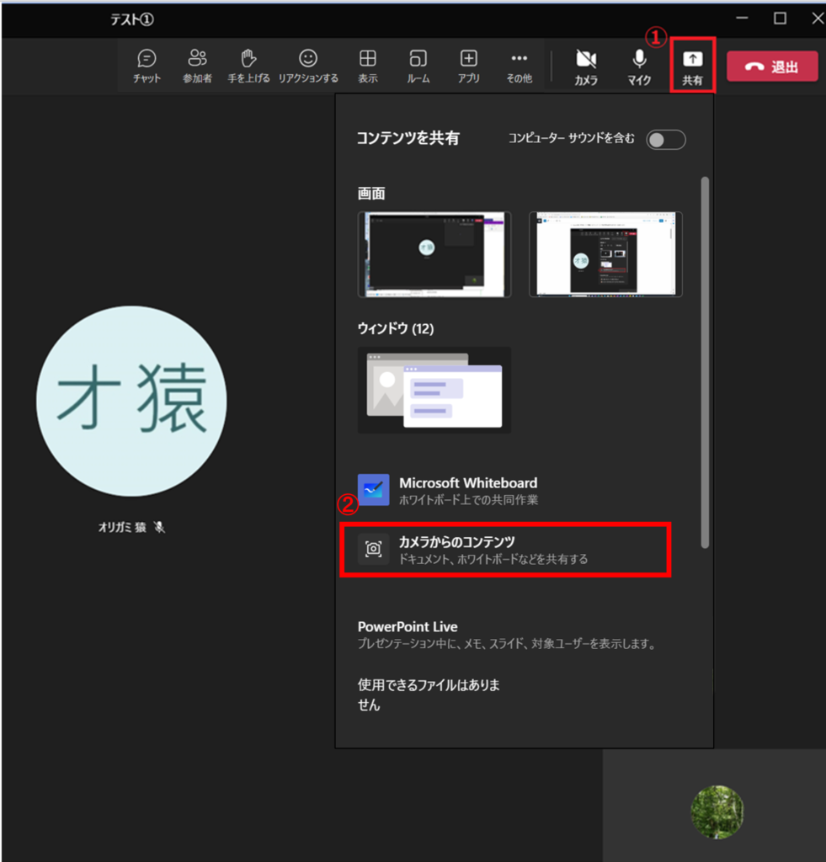The width and height of the screenshot is (826, 862).
Task: Expand the Window (ウィンドウ) selection tile
Action: 434,390
